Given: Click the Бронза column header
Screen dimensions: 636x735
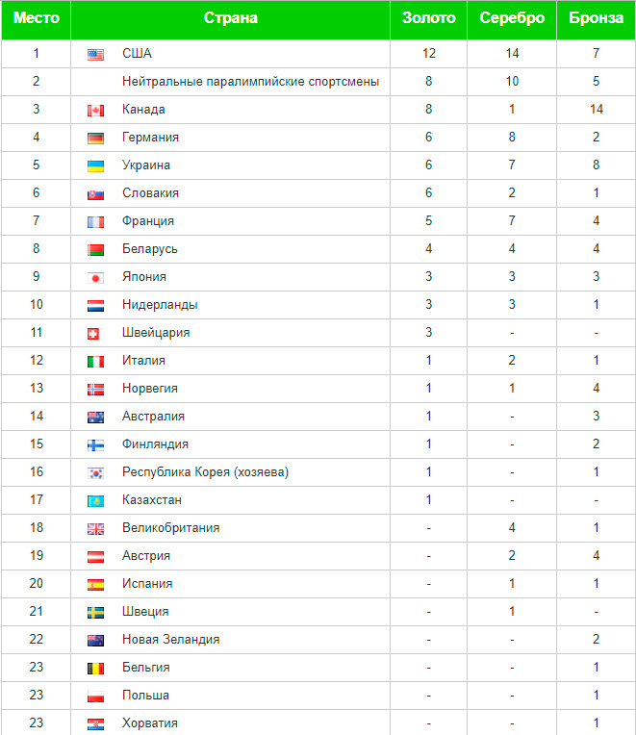Looking at the screenshot, I should (596, 18).
